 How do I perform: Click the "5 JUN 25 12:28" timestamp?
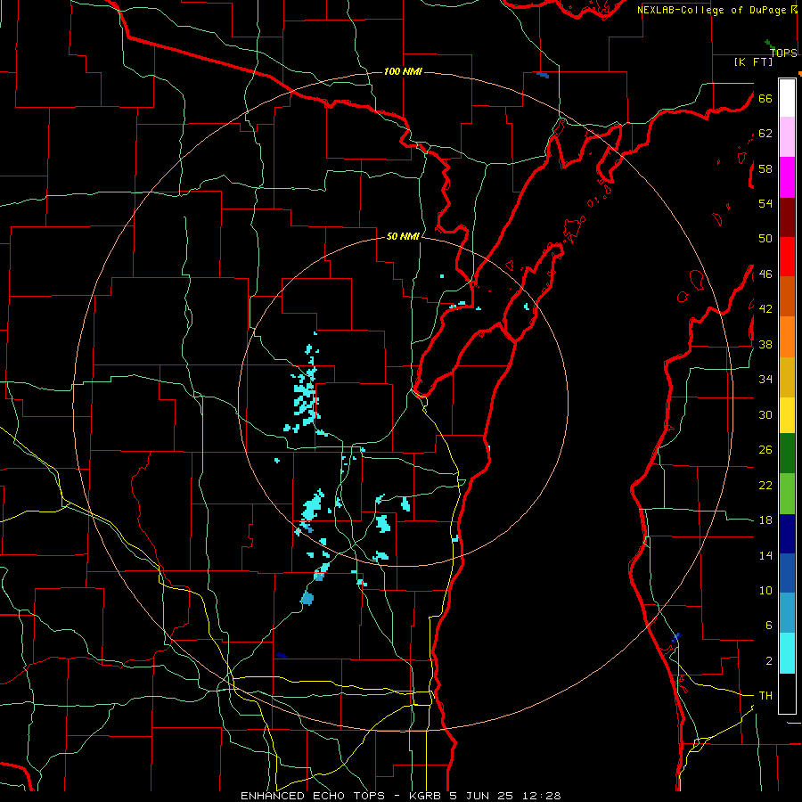click(505, 796)
